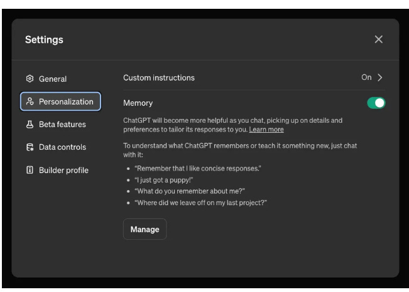Viewport: 409px width, 292px height.
Task: Open Builder profile tab
Action: coord(60,170)
